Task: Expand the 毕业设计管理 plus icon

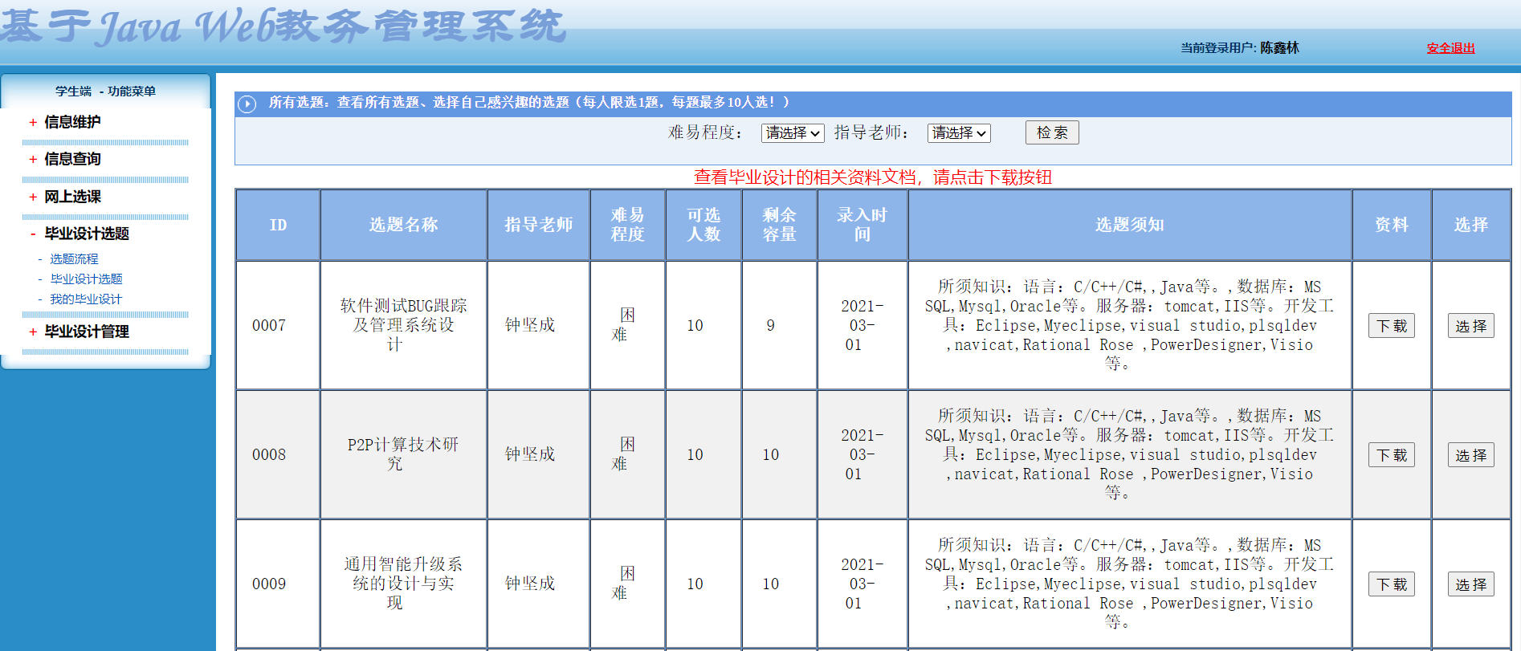Action: pyautogui.click(x=33, y=332)
